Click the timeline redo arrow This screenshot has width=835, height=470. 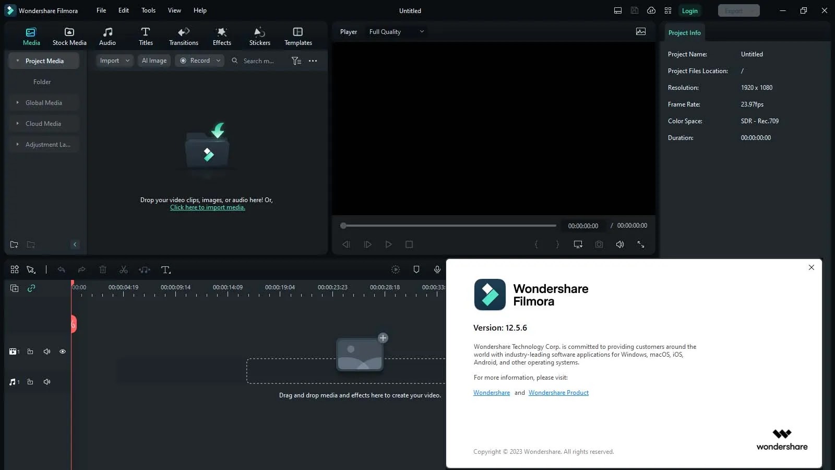click(81, 269)
